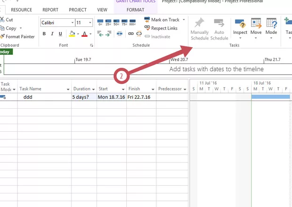
Task: Click Respect Links in Schedule group
Action: click(160, 28)
